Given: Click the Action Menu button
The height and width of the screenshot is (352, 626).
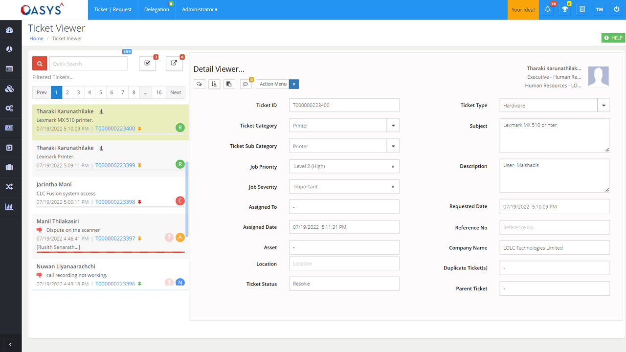Looking at the screenshot, I should click(273, 84).
